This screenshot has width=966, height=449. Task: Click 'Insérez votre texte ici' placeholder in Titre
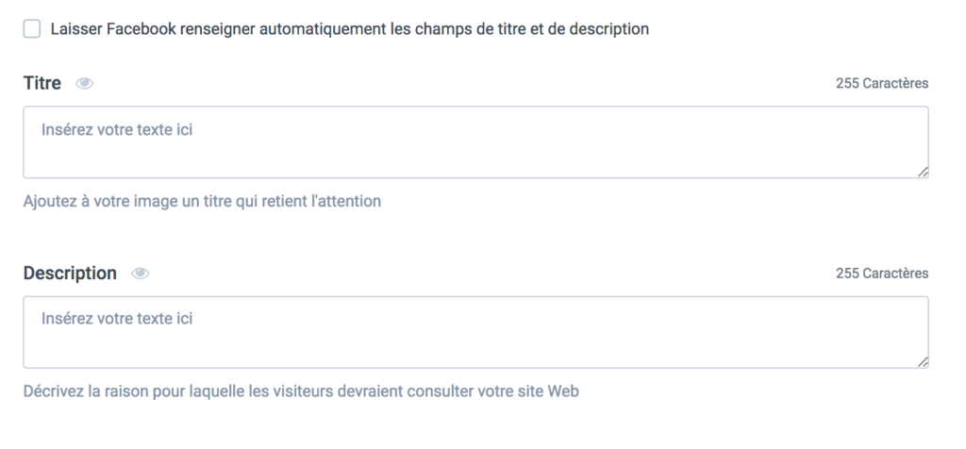pyautogui.click(x=117, y=130)
